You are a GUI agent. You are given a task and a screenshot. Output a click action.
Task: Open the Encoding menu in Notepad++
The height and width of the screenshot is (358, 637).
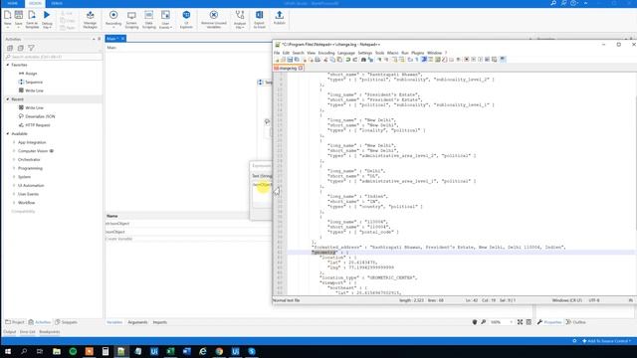tap(326, 53)
